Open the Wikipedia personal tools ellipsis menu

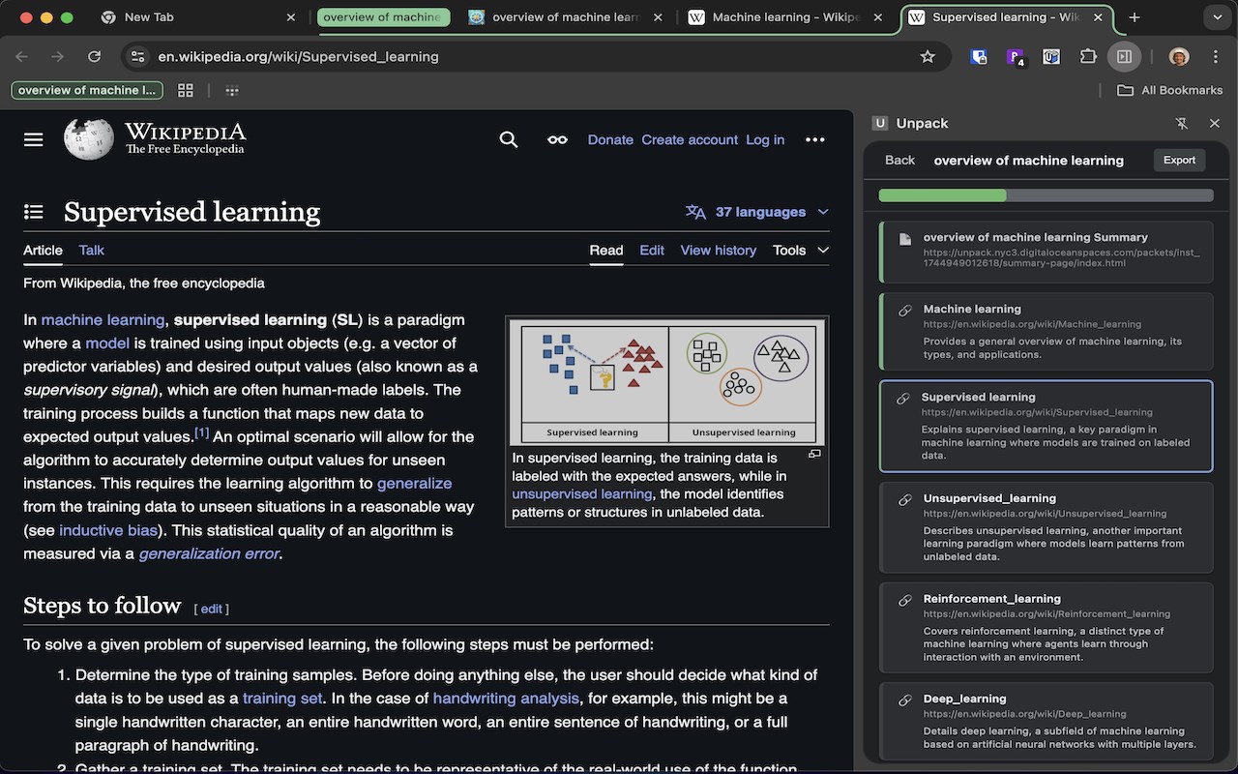(815, 139)
